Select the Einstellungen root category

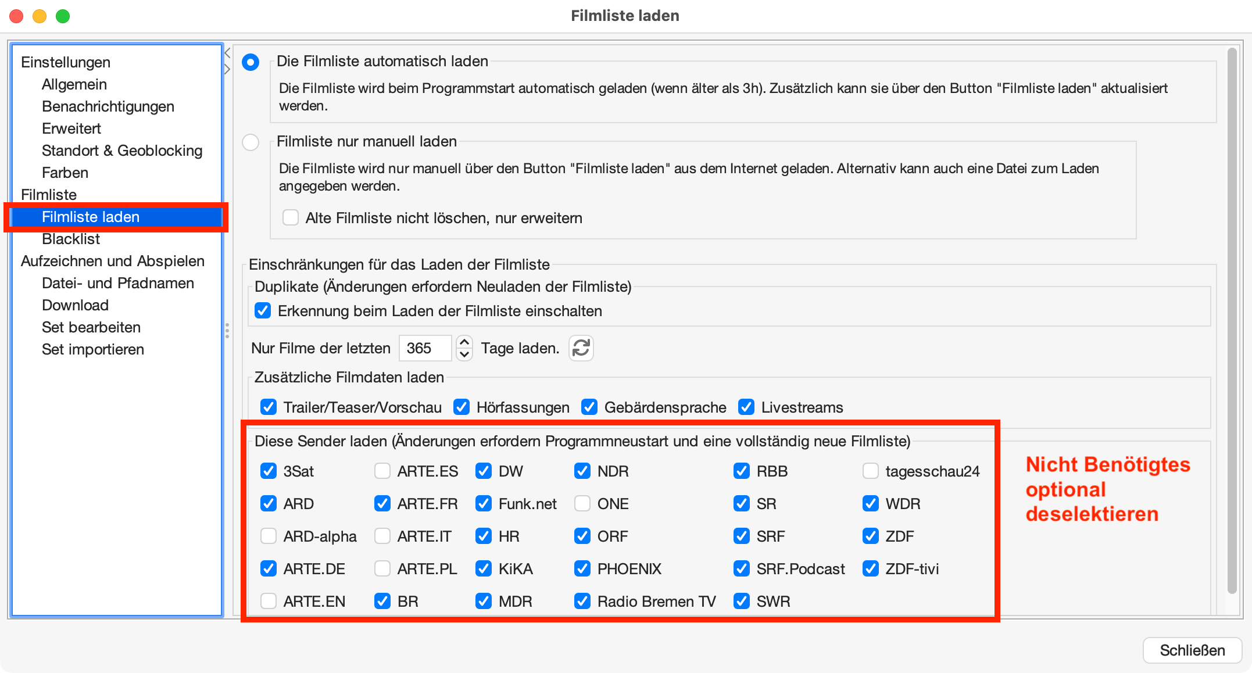[66, 62]
